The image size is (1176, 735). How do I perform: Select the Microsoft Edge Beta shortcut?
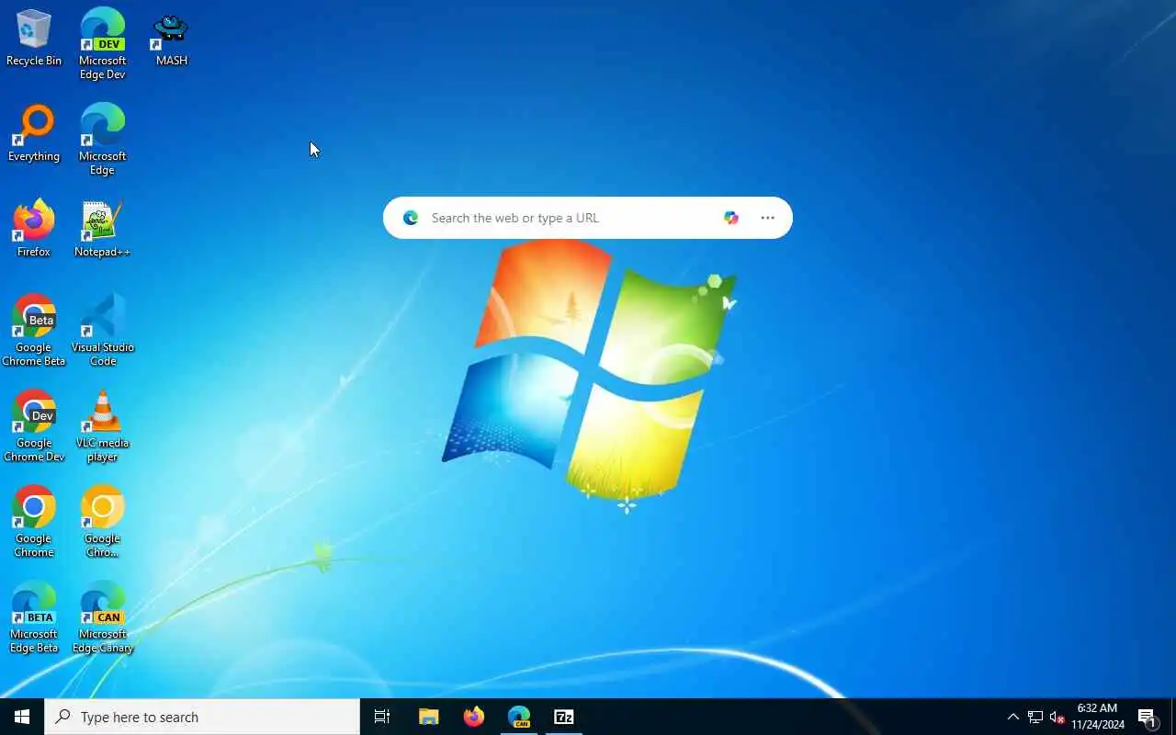tap(34, 617)
